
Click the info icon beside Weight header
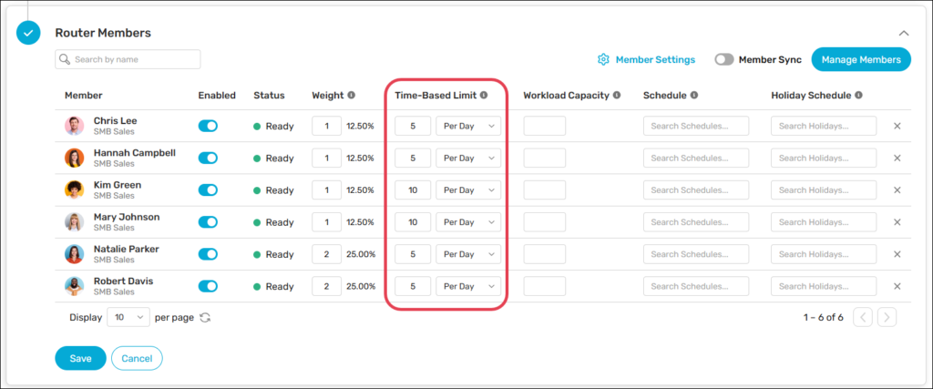tap(352, 95)
